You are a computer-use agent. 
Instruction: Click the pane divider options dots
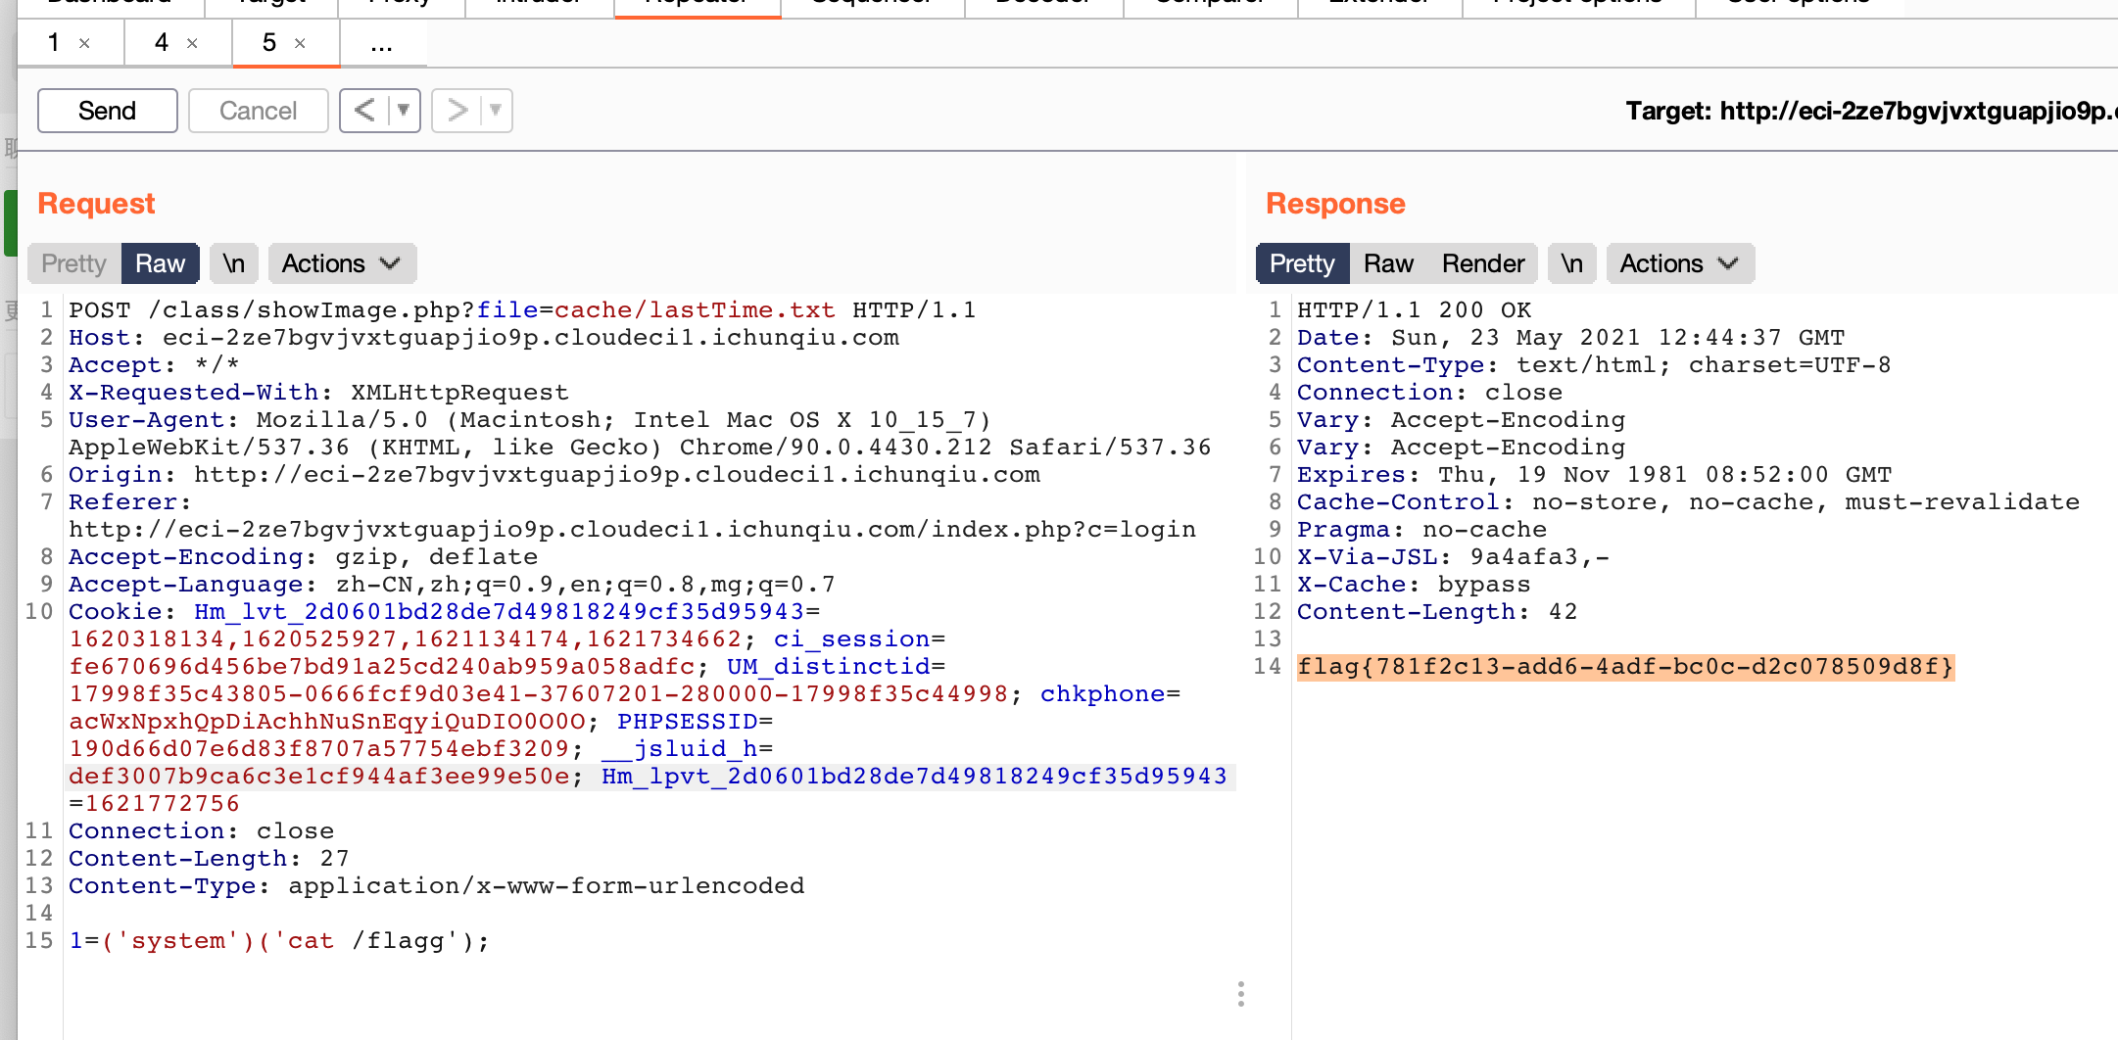(x=1241, y=994)
